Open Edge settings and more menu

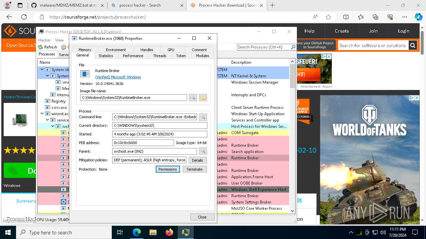[x=405, y=17]
